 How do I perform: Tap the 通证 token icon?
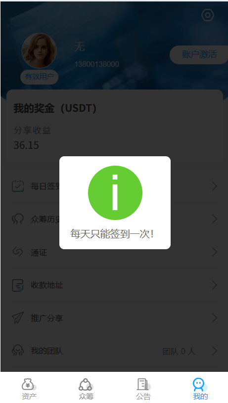click(18, 252)
